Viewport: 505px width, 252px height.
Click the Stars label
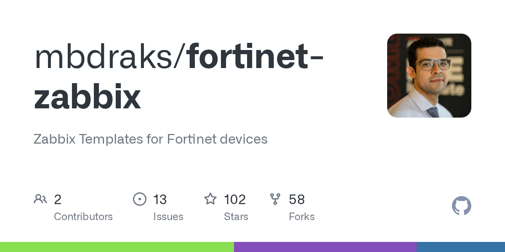pos(236,217)
